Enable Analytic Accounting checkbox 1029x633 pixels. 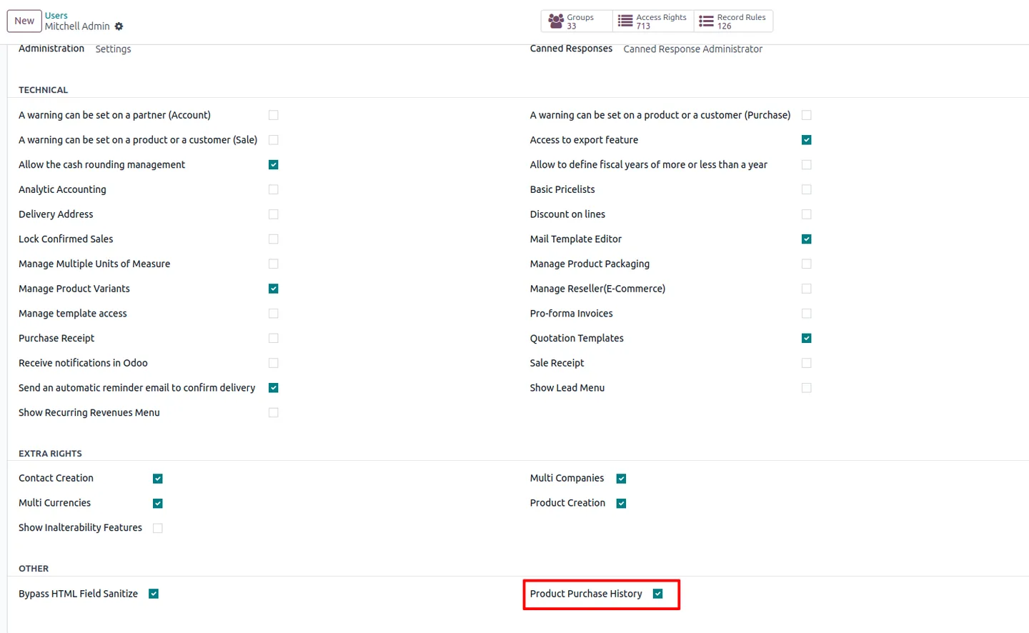[x=274, y=189]
